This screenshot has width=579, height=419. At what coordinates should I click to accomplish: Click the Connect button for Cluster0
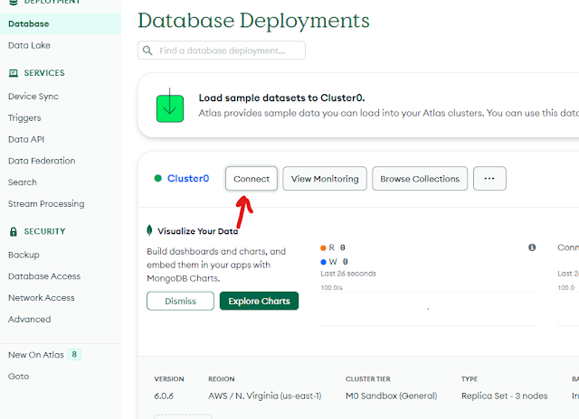(252, 179)
